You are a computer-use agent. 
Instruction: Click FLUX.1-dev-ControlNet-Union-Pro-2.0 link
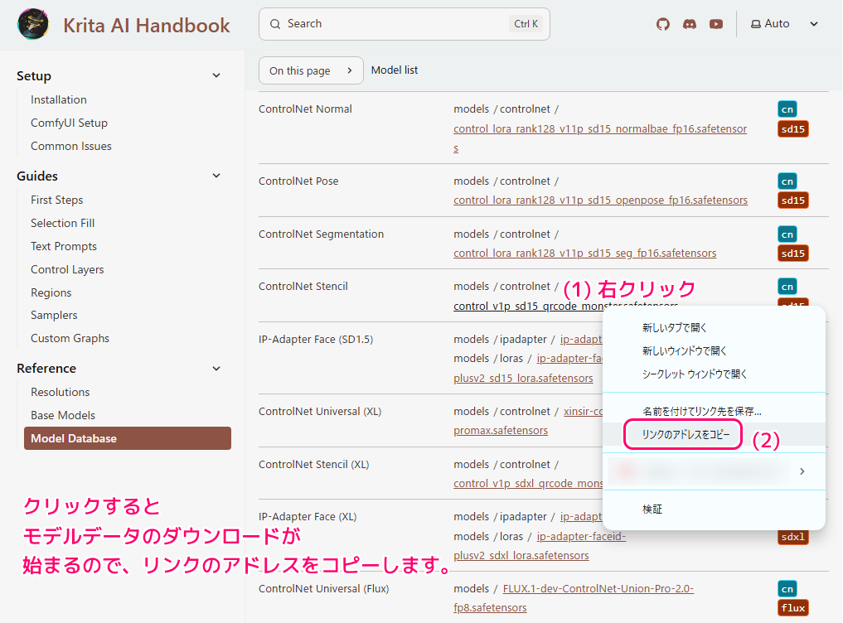click(598, 588)
